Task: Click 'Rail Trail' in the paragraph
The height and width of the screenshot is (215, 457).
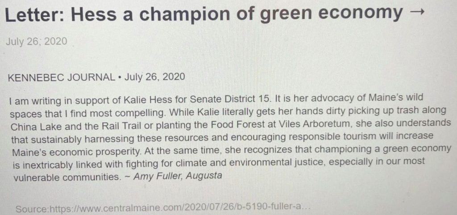Action: tap(123, 126)
